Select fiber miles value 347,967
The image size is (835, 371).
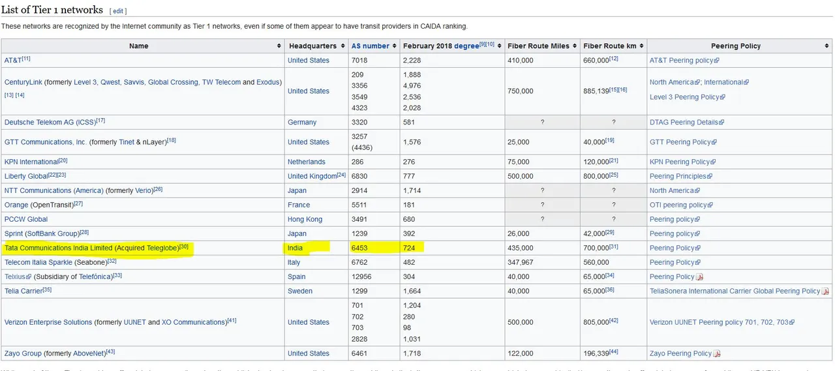coord(521,263)
